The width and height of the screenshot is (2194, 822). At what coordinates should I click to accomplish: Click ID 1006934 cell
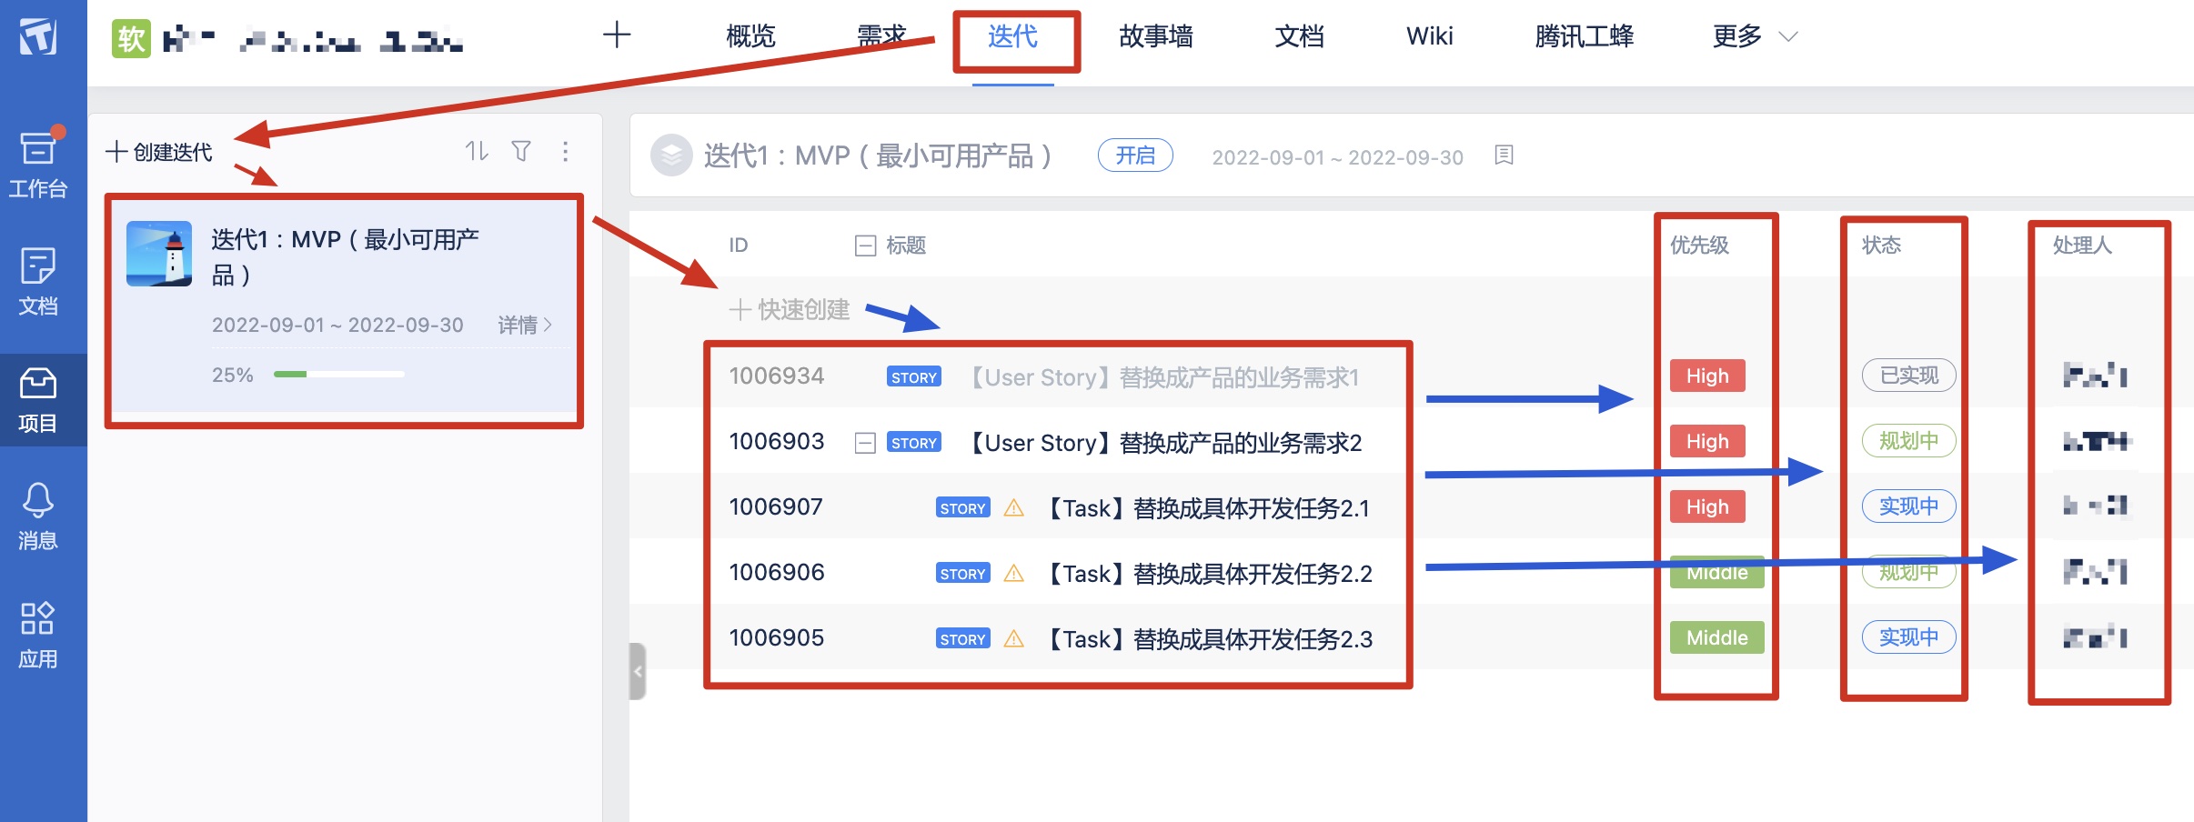click(x=776, y=376)
